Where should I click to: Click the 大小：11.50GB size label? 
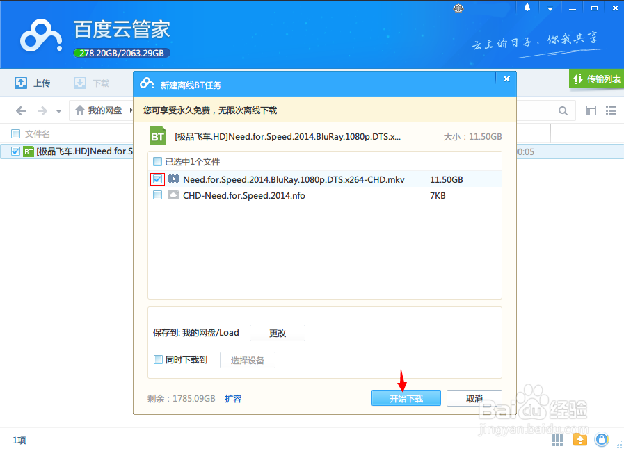click(x=472, y=137)
